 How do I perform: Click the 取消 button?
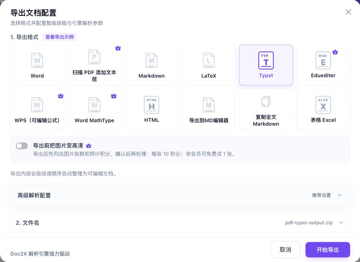tap(285, 250)
